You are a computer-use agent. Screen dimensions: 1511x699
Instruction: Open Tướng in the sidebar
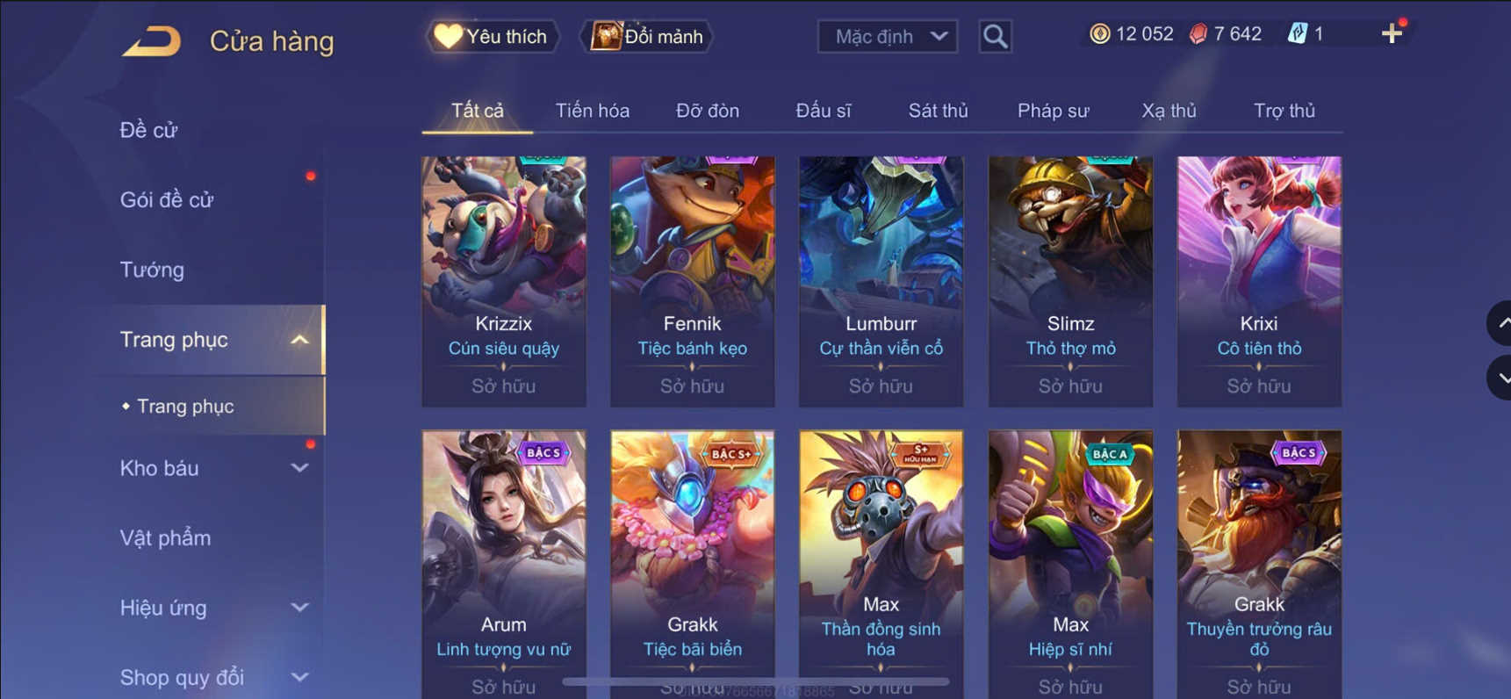152,270
